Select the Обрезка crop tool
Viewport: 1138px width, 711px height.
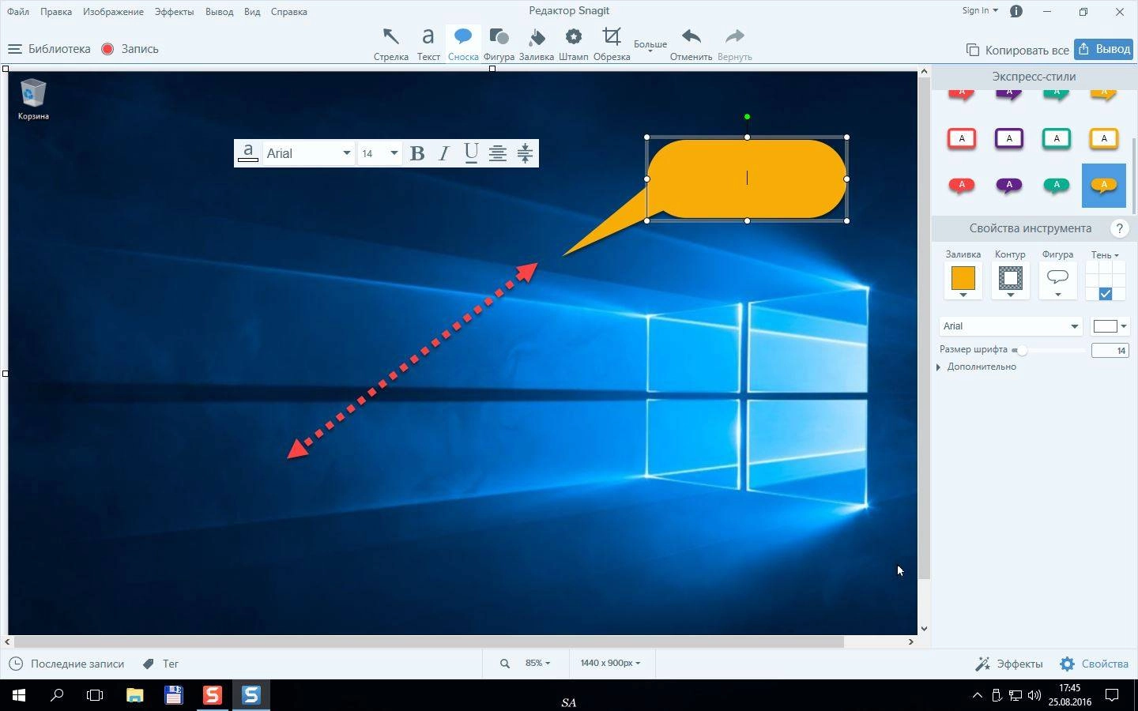[612, 43]
